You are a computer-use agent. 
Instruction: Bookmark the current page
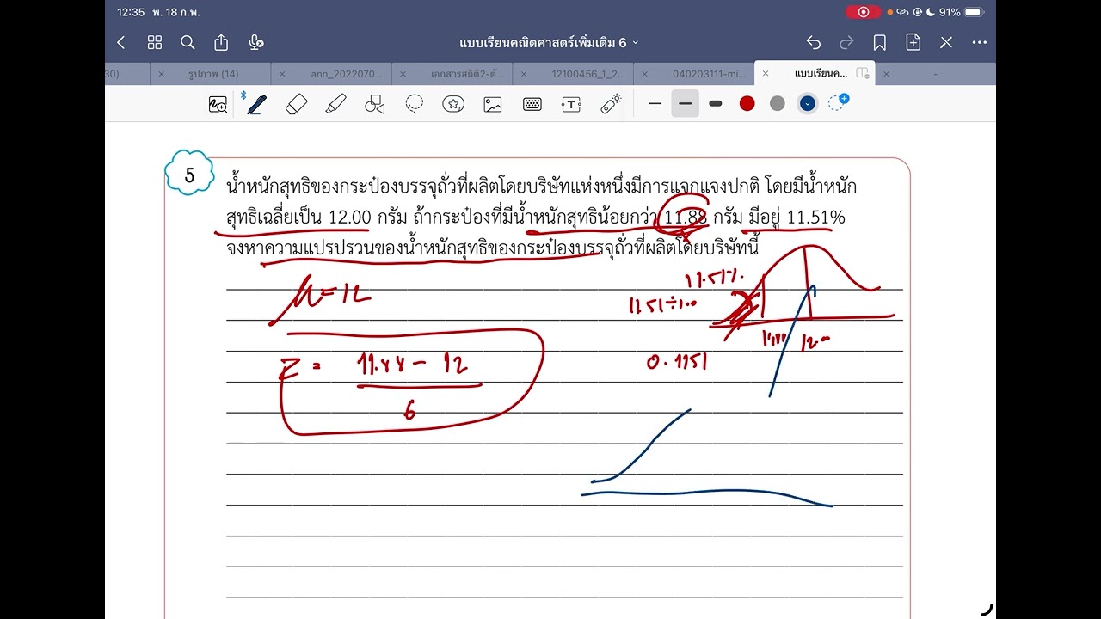[x=879, y=42]
